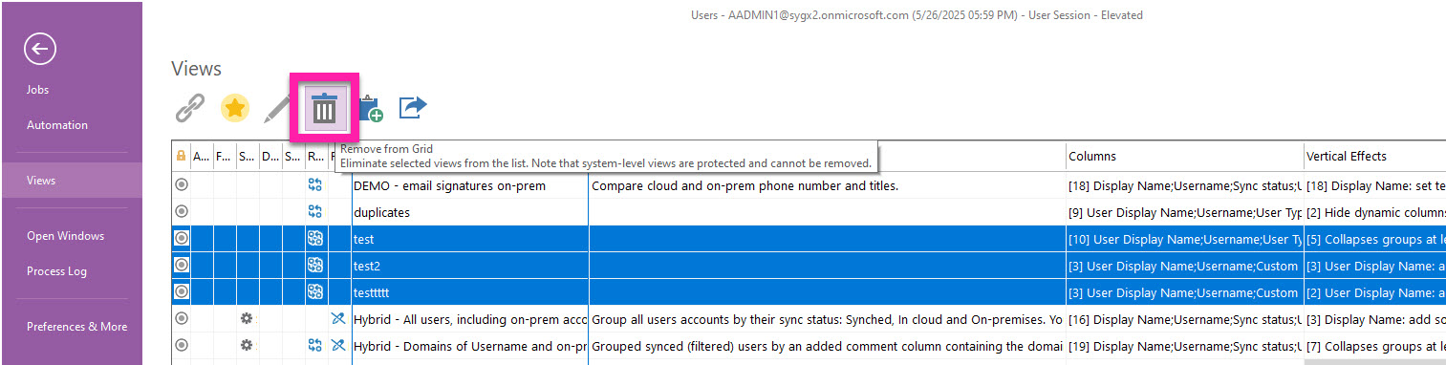Click the gear icon in the Hybrid - All users row
This screenshot has height=365, width=1446.
tap(247, 318)
